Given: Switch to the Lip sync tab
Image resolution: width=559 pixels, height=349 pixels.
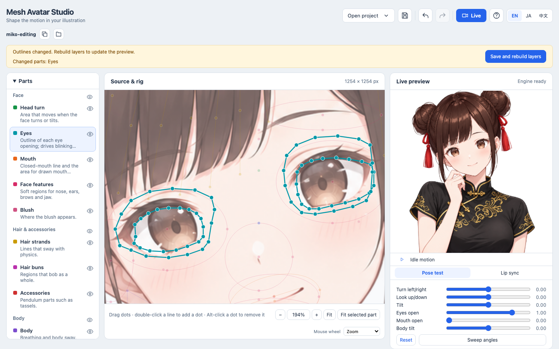Looking at the screenshot, I should point(510,273).
